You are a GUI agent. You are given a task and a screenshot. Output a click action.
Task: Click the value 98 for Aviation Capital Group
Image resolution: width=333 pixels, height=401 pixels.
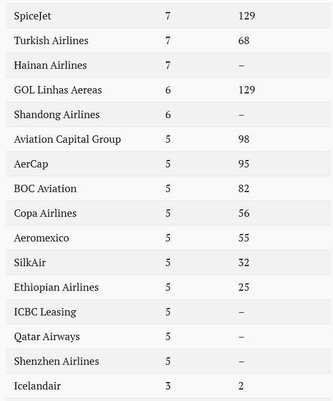point(244,140)
